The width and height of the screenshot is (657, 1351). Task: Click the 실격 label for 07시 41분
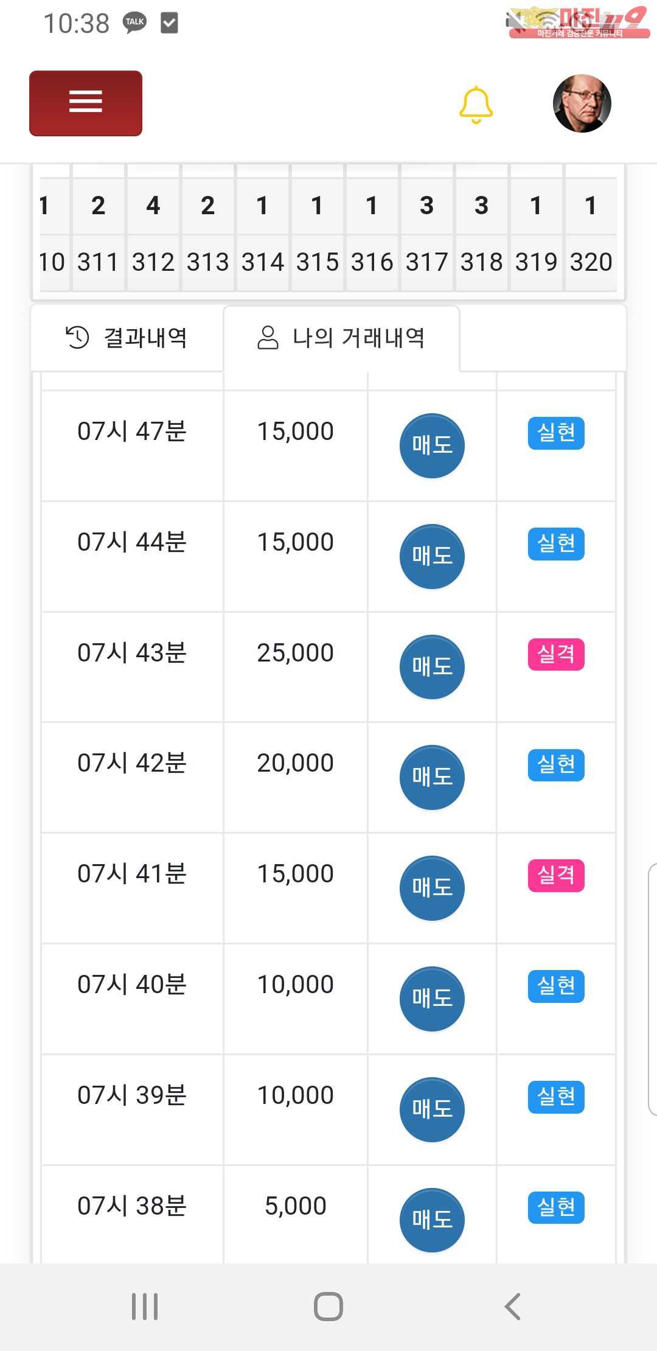coord(556,875)
